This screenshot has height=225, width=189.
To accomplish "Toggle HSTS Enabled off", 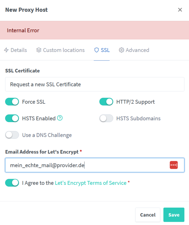I will click(12, 118).
